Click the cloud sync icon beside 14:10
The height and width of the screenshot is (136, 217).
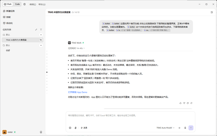click(x=73, y=12)
